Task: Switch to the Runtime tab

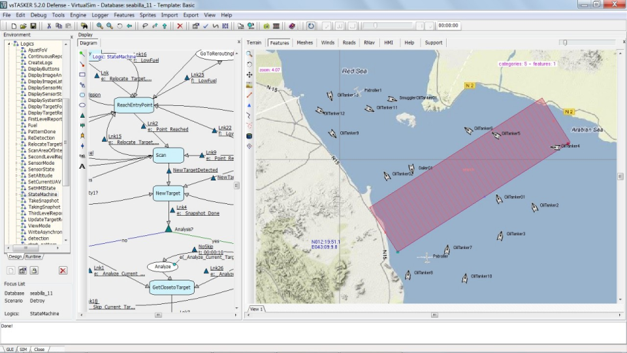Action: [x=33, y=257]
